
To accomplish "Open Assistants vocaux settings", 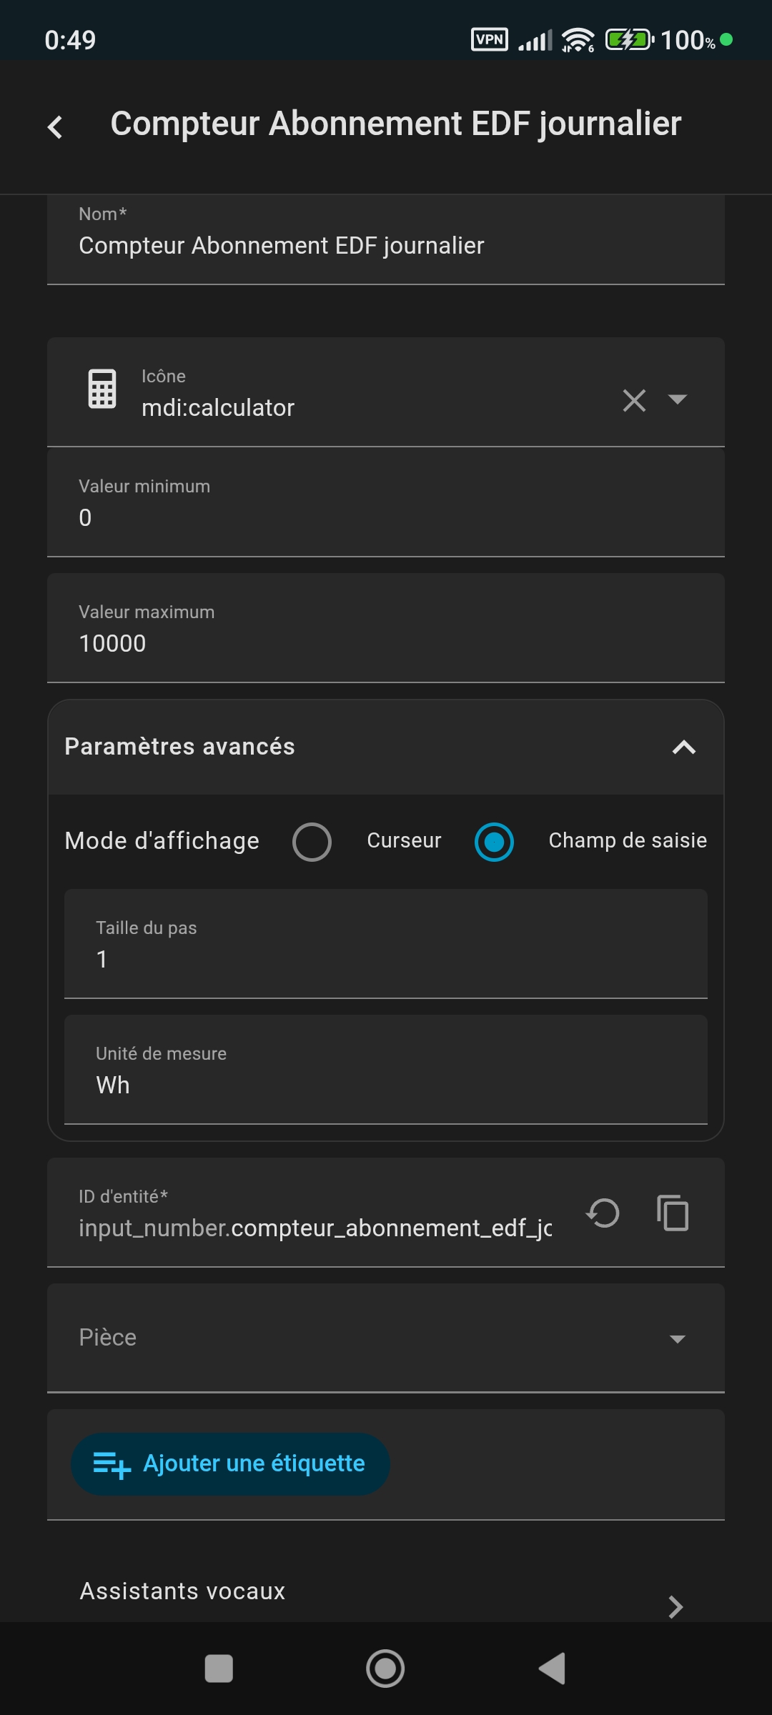I will [386, 1592].
